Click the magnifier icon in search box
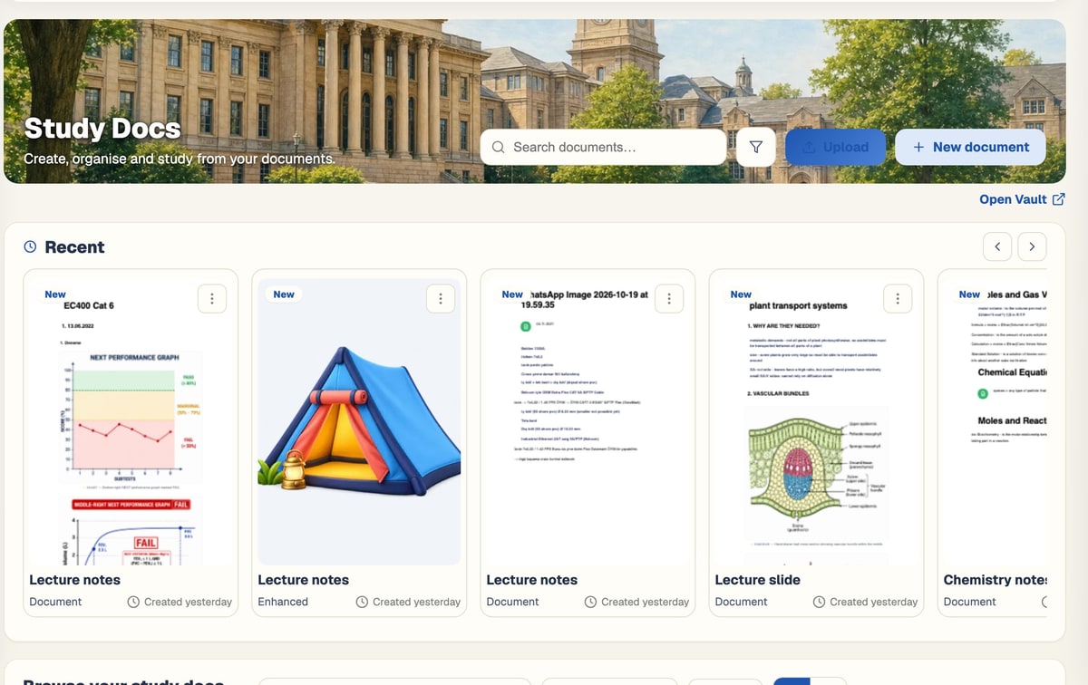This screenshot has height=685, width=1088. pos(498,147)
